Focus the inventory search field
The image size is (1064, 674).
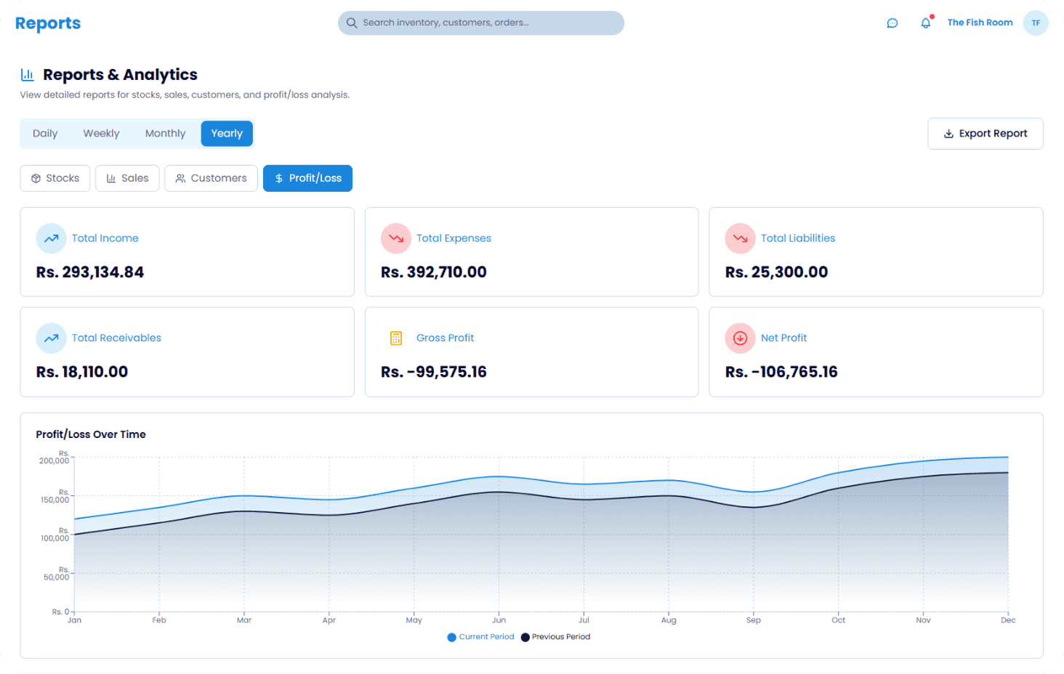tap(480, 23)
